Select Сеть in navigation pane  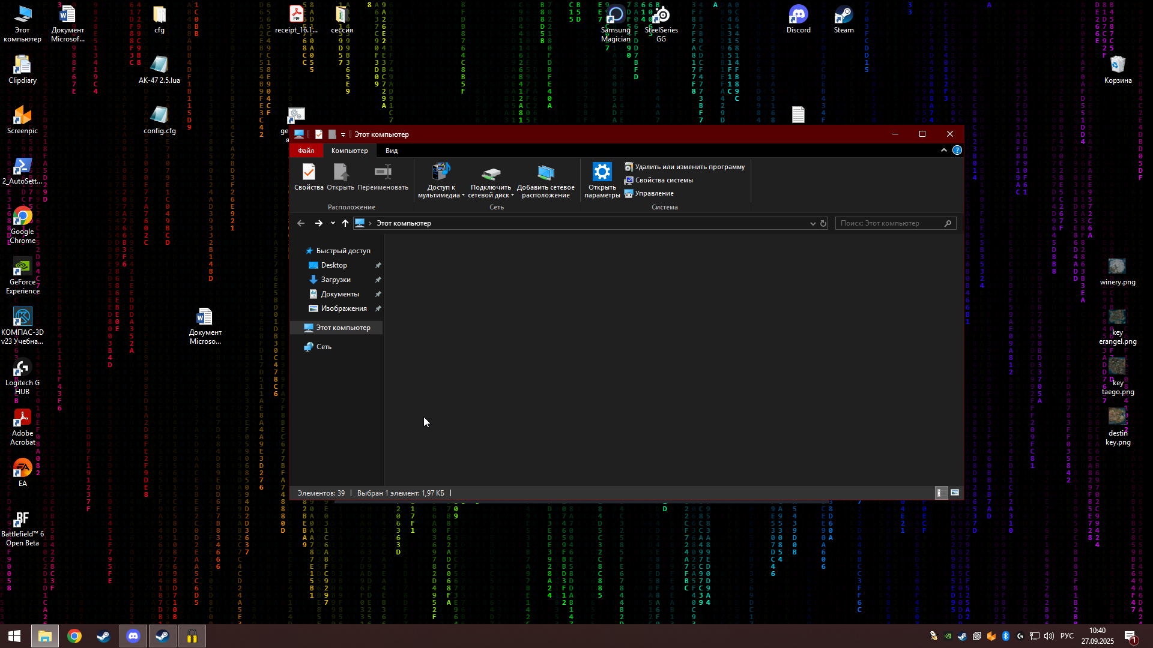click(324, 347)
